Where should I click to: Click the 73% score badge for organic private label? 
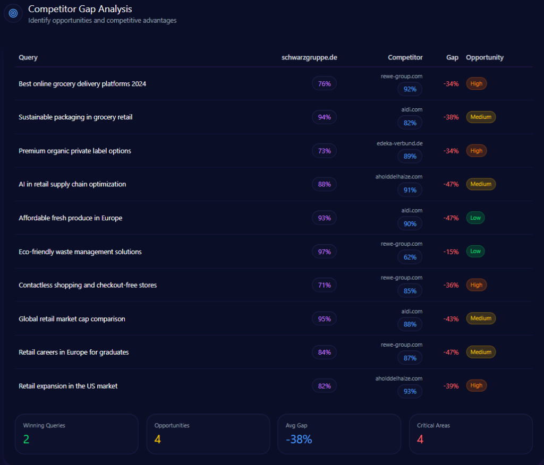(x=324, y=151)
